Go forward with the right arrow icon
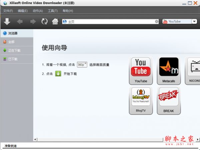This screenshot has height=150, width=200. 33,21
